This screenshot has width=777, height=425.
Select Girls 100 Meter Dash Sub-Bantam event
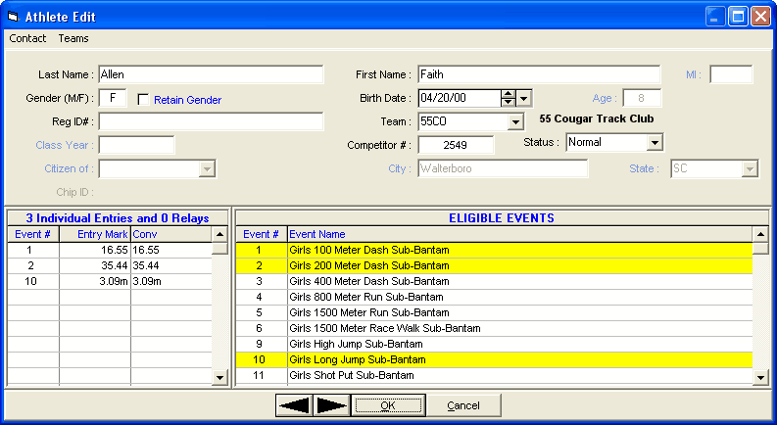coord(494,250)
